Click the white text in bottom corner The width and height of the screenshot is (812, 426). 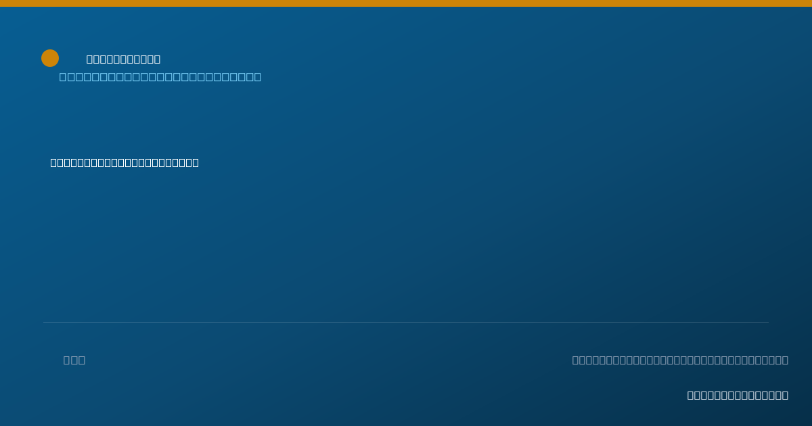tap(738, 396)
